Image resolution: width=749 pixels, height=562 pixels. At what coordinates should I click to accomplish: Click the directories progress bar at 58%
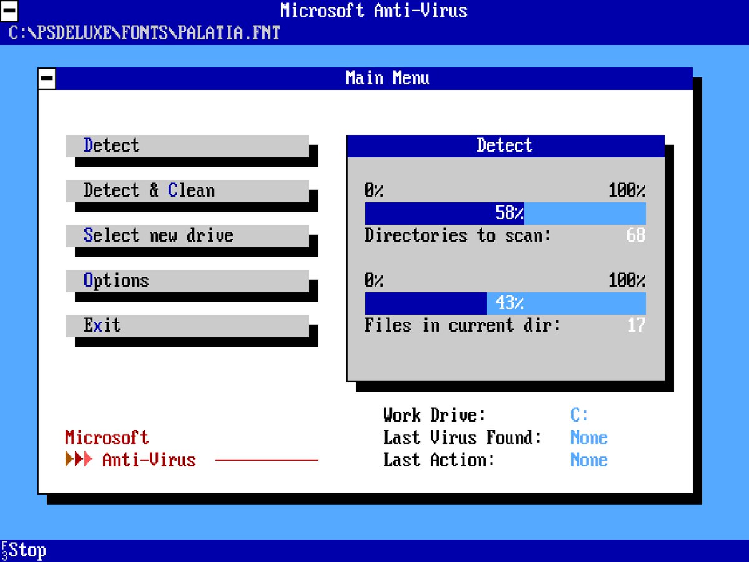[506, 213]
